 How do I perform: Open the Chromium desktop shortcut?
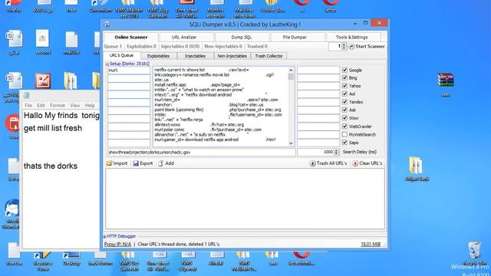click(101, 5)
